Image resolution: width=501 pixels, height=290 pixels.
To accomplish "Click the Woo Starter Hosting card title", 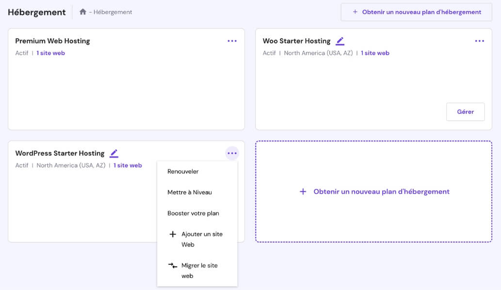I will point(296,41).
